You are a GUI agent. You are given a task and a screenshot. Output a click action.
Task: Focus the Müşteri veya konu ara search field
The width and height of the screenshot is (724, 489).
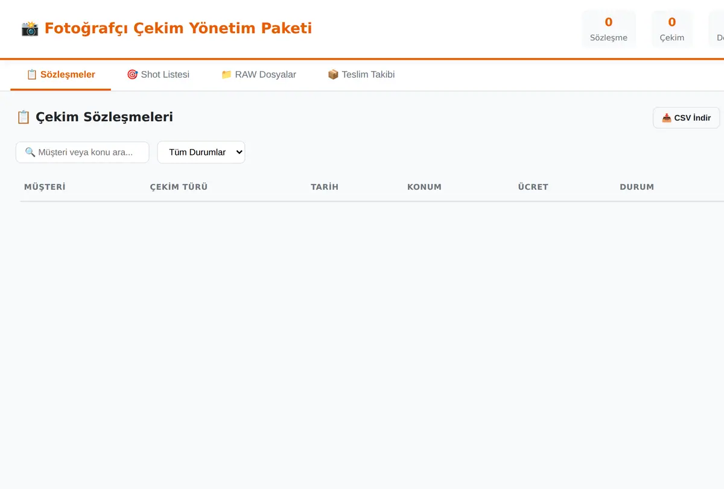click(x=83, y=152)
